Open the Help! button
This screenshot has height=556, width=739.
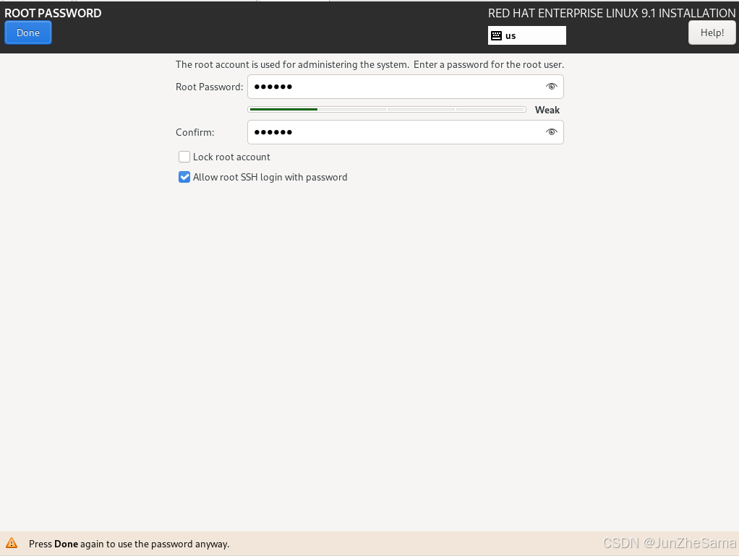click(712, 33)
